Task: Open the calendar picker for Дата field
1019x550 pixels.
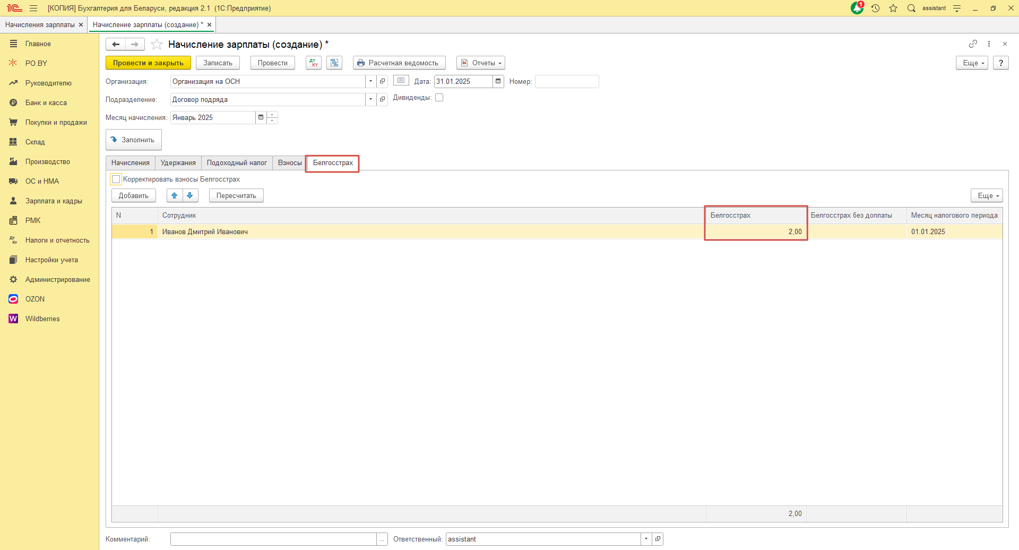Action: coord(498,81)
